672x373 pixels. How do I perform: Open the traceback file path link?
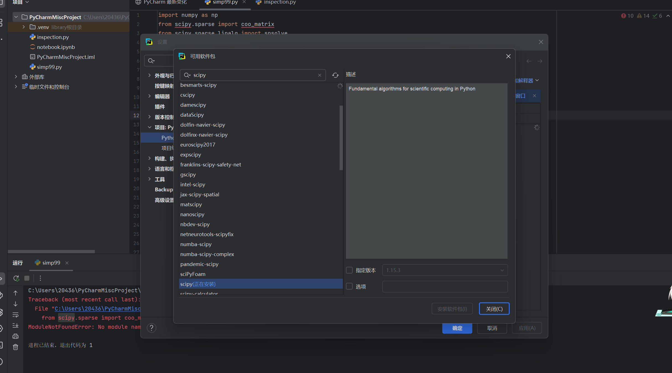pyautogui.click(x=97, y=309)
